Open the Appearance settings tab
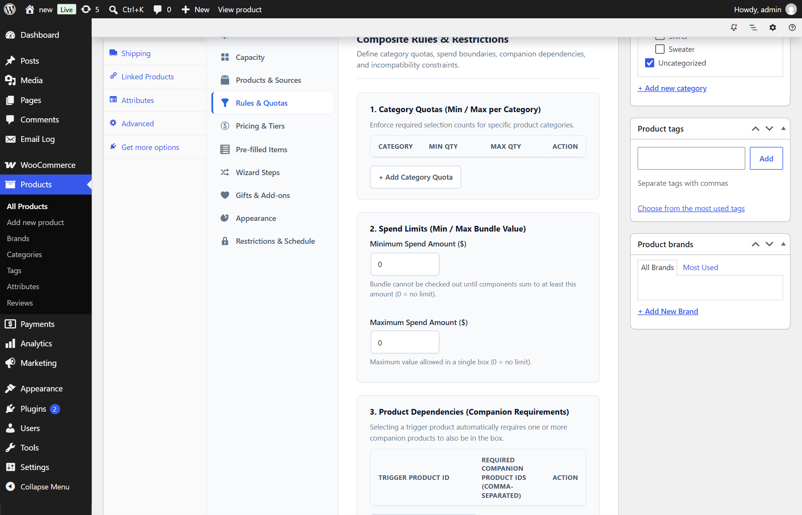802x515 pixels. 273,218
